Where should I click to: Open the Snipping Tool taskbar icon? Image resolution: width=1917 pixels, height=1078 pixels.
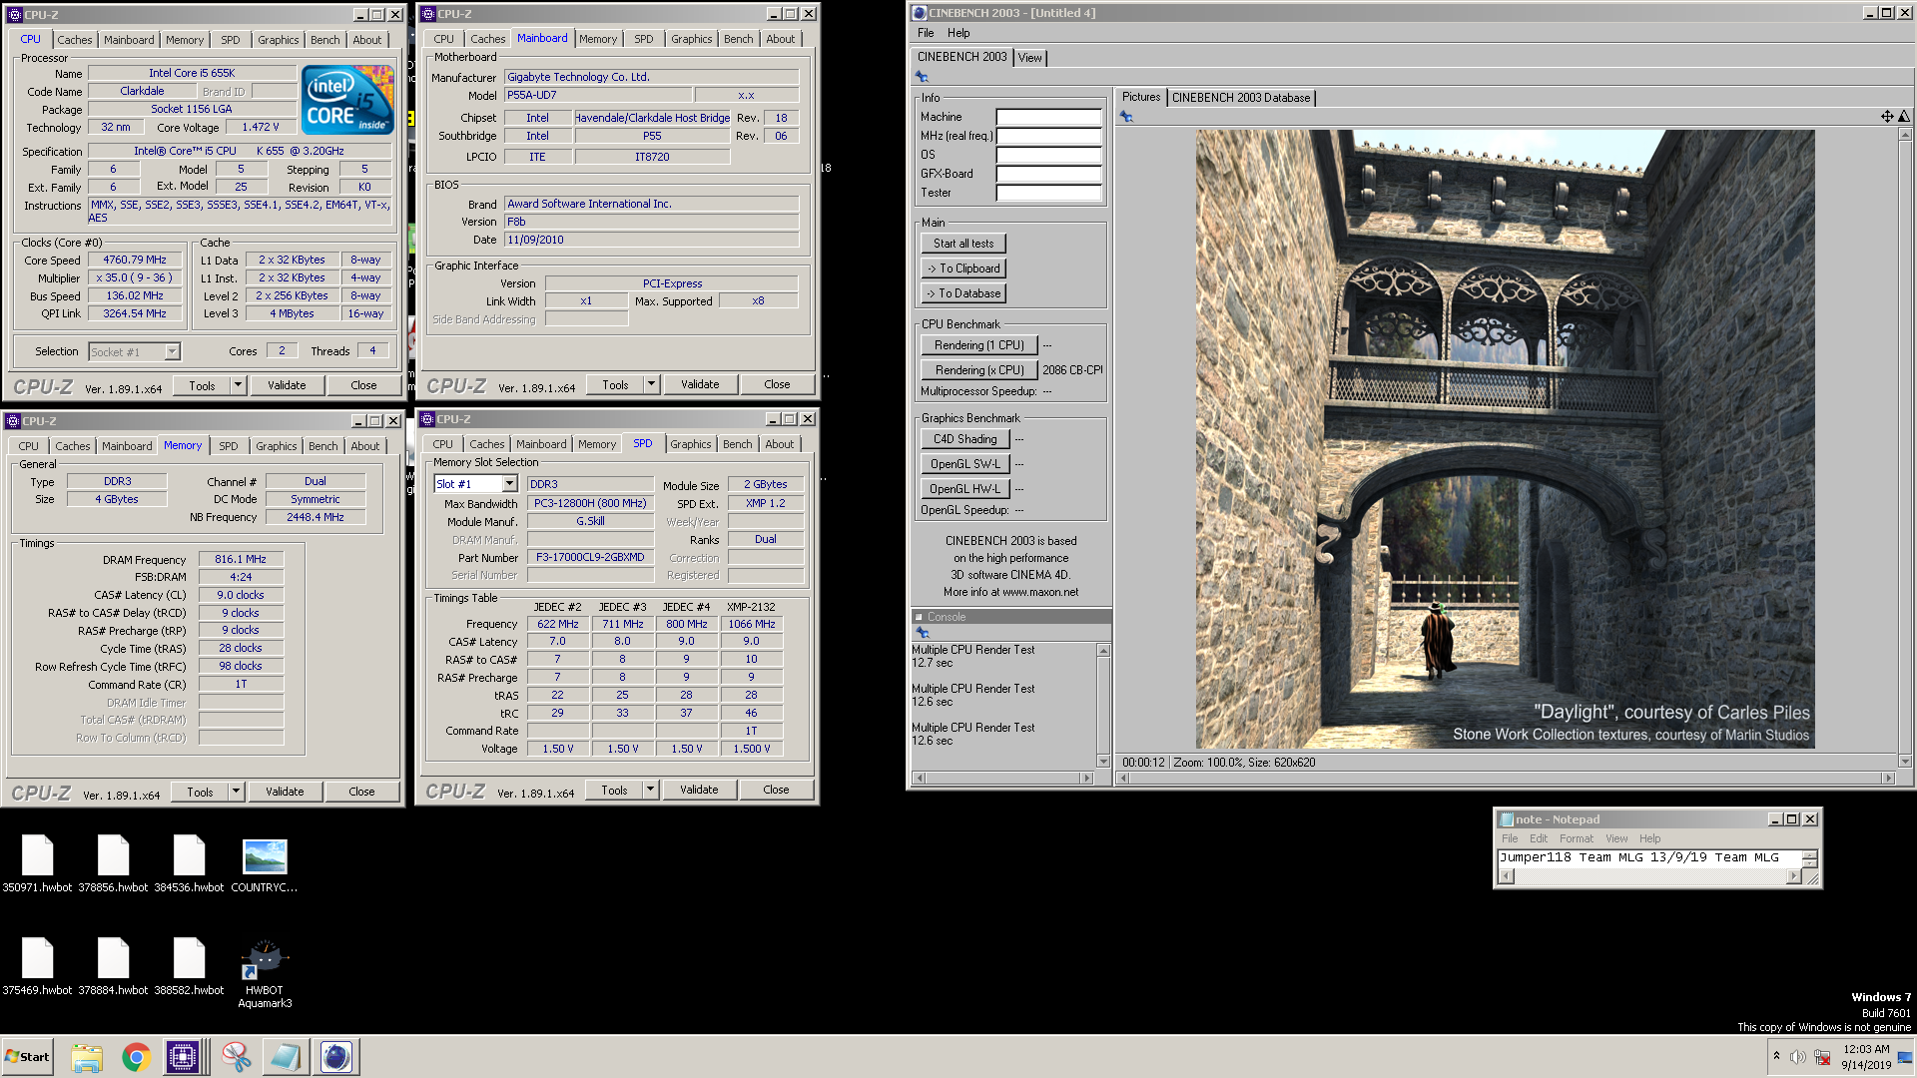tap(237, 1057)
